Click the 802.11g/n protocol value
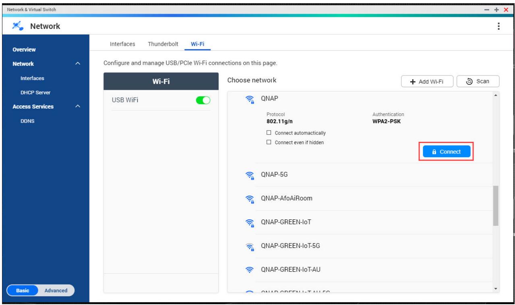Viewport: 515px width, 305px height. point(280,122)
